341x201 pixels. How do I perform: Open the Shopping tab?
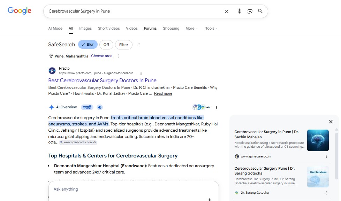pos(171,28)
